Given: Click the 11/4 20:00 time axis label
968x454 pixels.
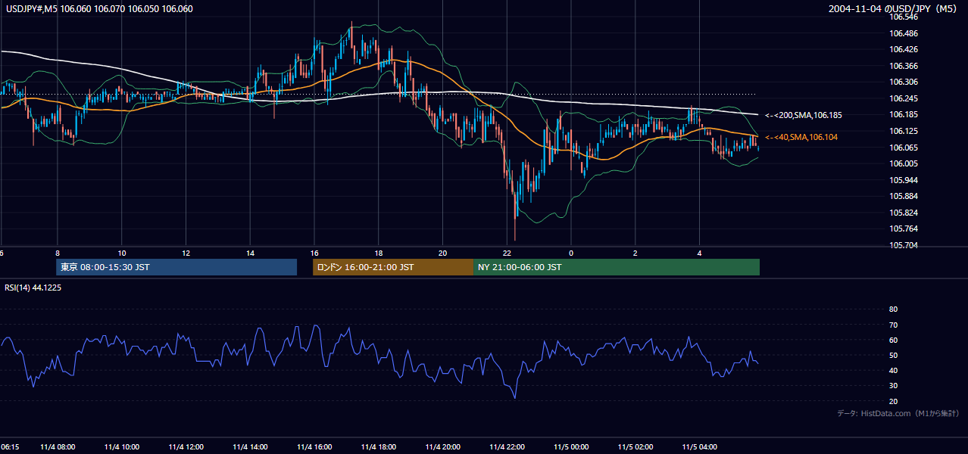Looking at the screenshot, I should pyautogui.click(x=443, y=446).
